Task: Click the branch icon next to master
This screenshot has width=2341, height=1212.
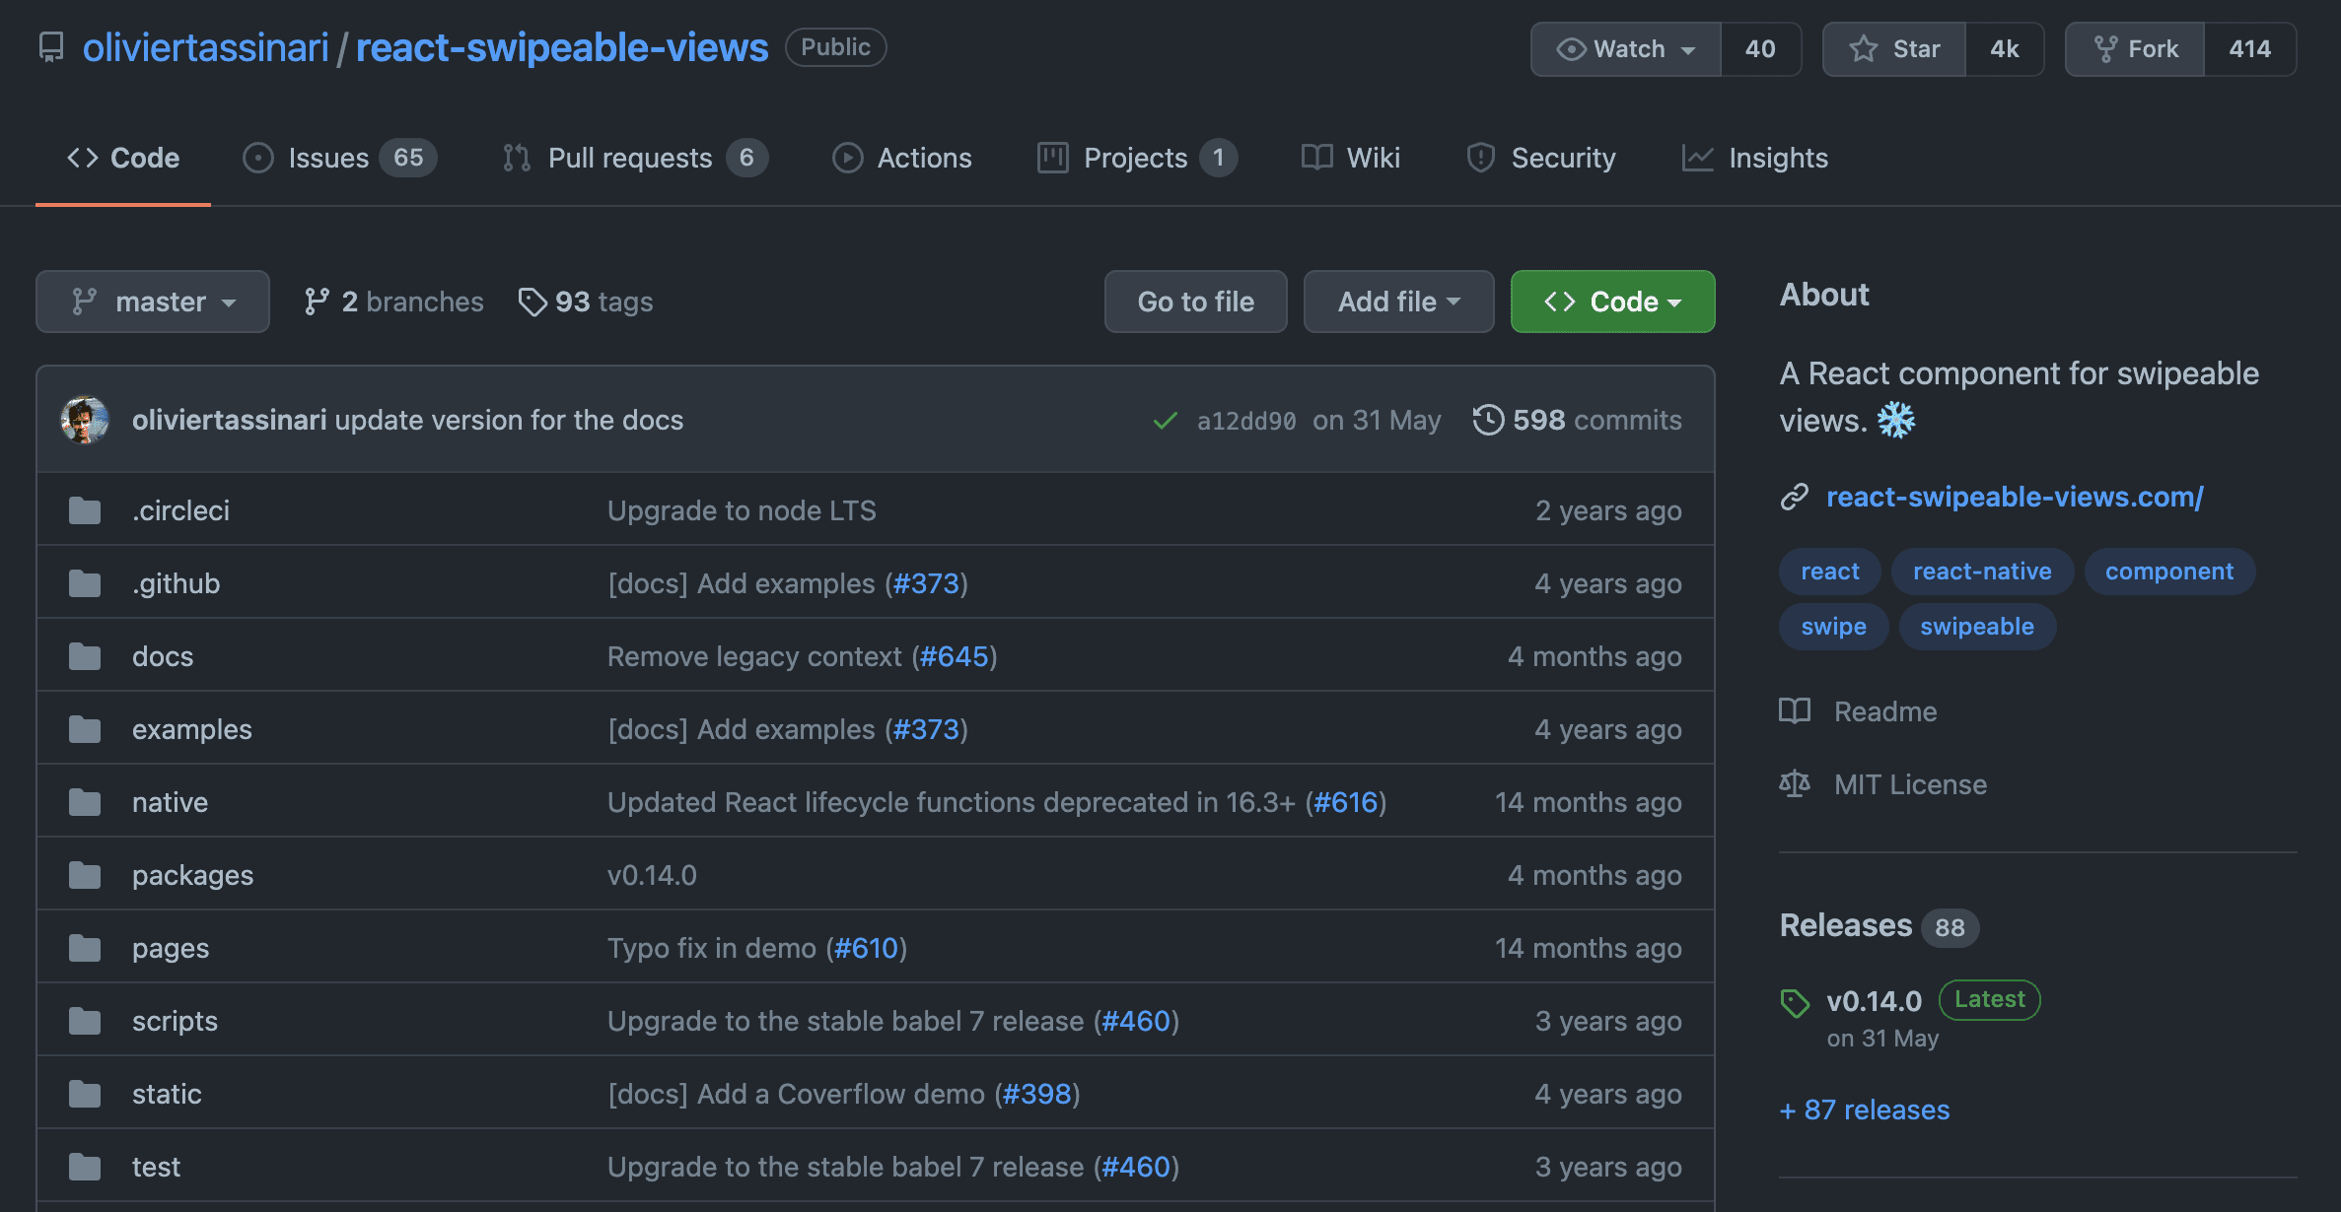Action: click(x=86, y=302)
